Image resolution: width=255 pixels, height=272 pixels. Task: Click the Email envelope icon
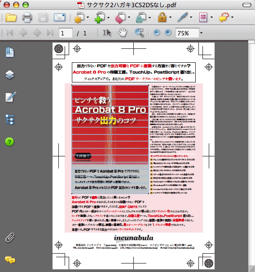click(x=59, y=17)
